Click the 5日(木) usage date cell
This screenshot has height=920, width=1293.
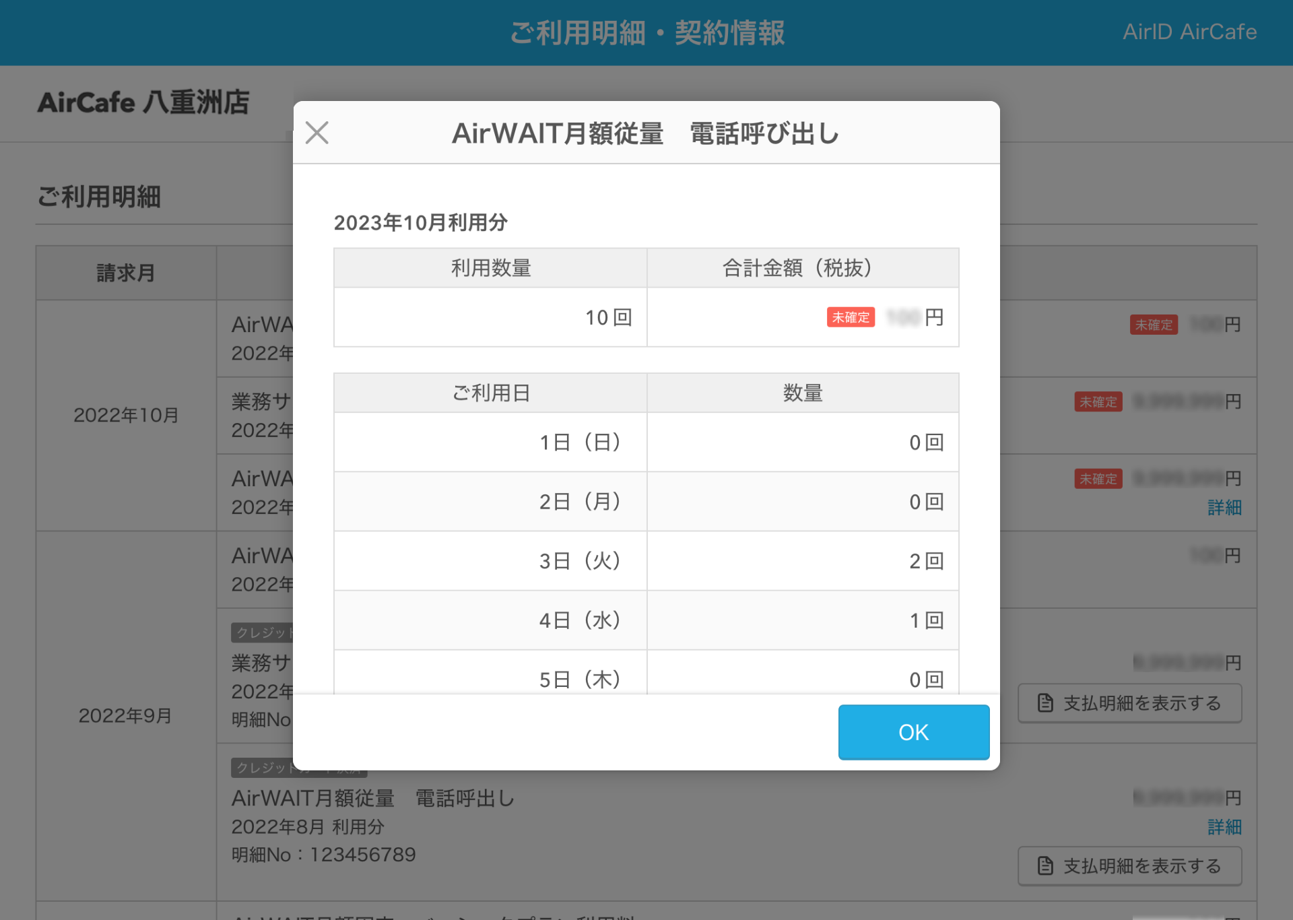point(490,673)
